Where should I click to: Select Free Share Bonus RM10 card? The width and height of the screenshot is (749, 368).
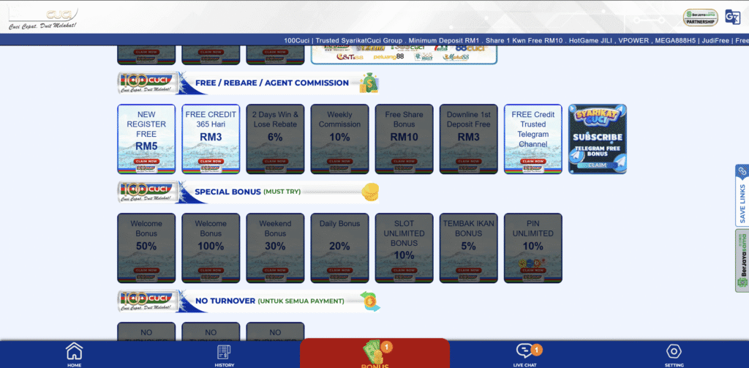point(404,139)
